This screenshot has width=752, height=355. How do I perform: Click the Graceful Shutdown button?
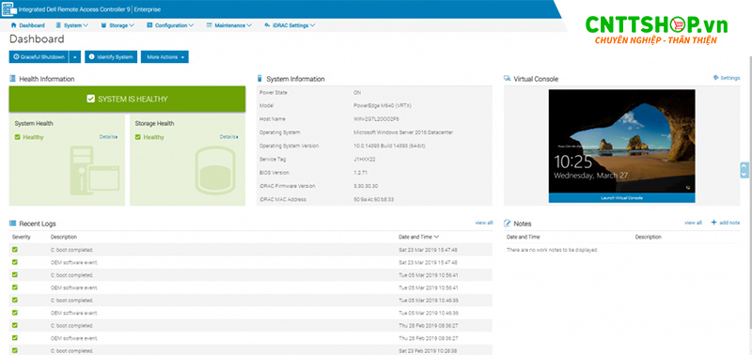[39, 57]
